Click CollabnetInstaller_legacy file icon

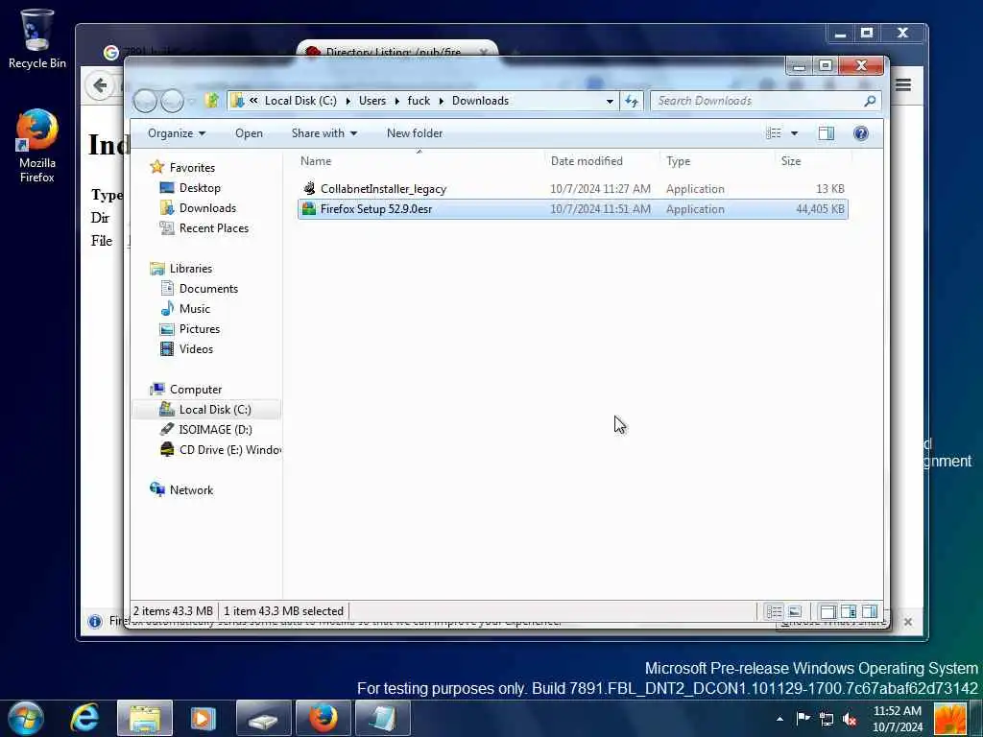308,189
